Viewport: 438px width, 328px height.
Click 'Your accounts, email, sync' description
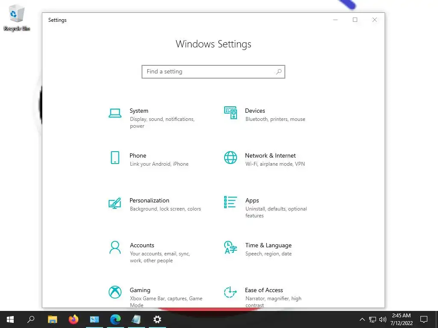pyautogui.click(x=160, y=257)
